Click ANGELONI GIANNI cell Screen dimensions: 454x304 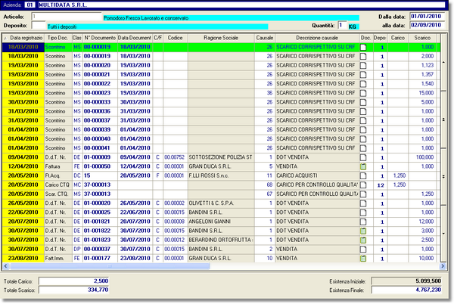tap(221, 222)
